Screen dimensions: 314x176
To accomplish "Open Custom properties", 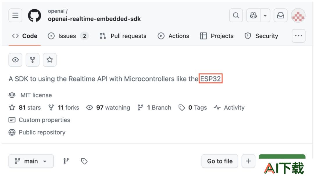I will click(40, 120).
